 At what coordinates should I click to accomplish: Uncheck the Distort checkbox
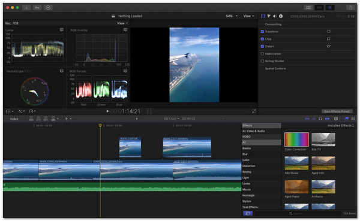pyautogui.click(x=262, y=46)
